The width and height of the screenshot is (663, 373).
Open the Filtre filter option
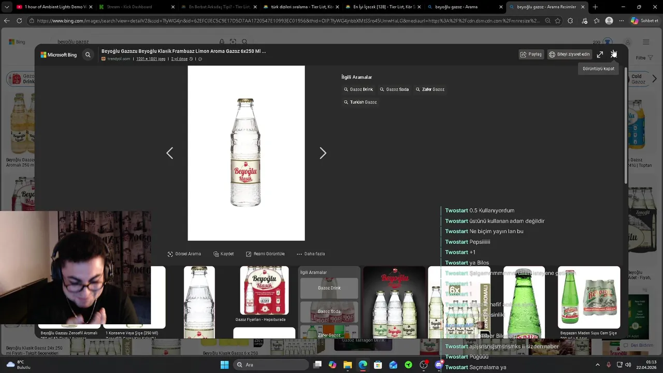coord(644,58)
